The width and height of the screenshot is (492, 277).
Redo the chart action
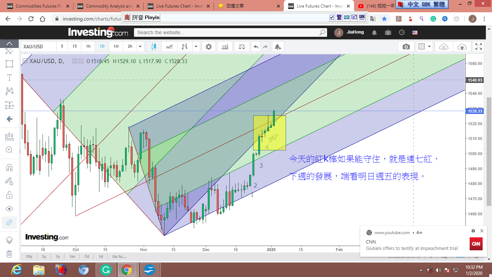pos(265,47)
